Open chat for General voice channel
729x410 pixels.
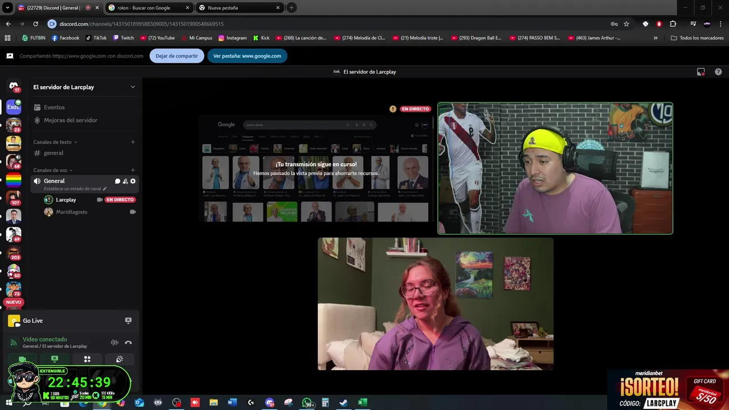(x=117, y=181)
